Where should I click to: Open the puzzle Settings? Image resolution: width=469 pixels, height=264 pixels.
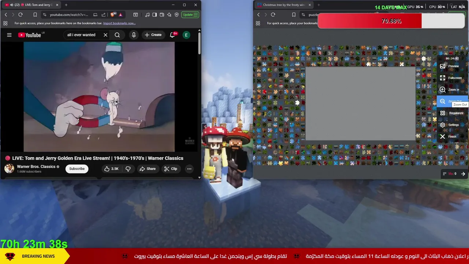(453, 125)
